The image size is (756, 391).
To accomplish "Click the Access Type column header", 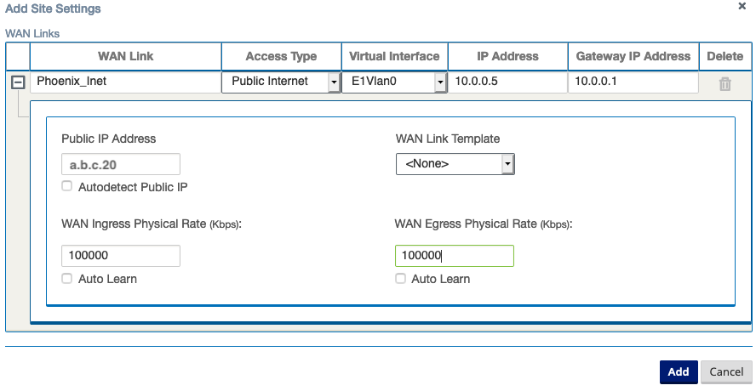I will point(281,56).
